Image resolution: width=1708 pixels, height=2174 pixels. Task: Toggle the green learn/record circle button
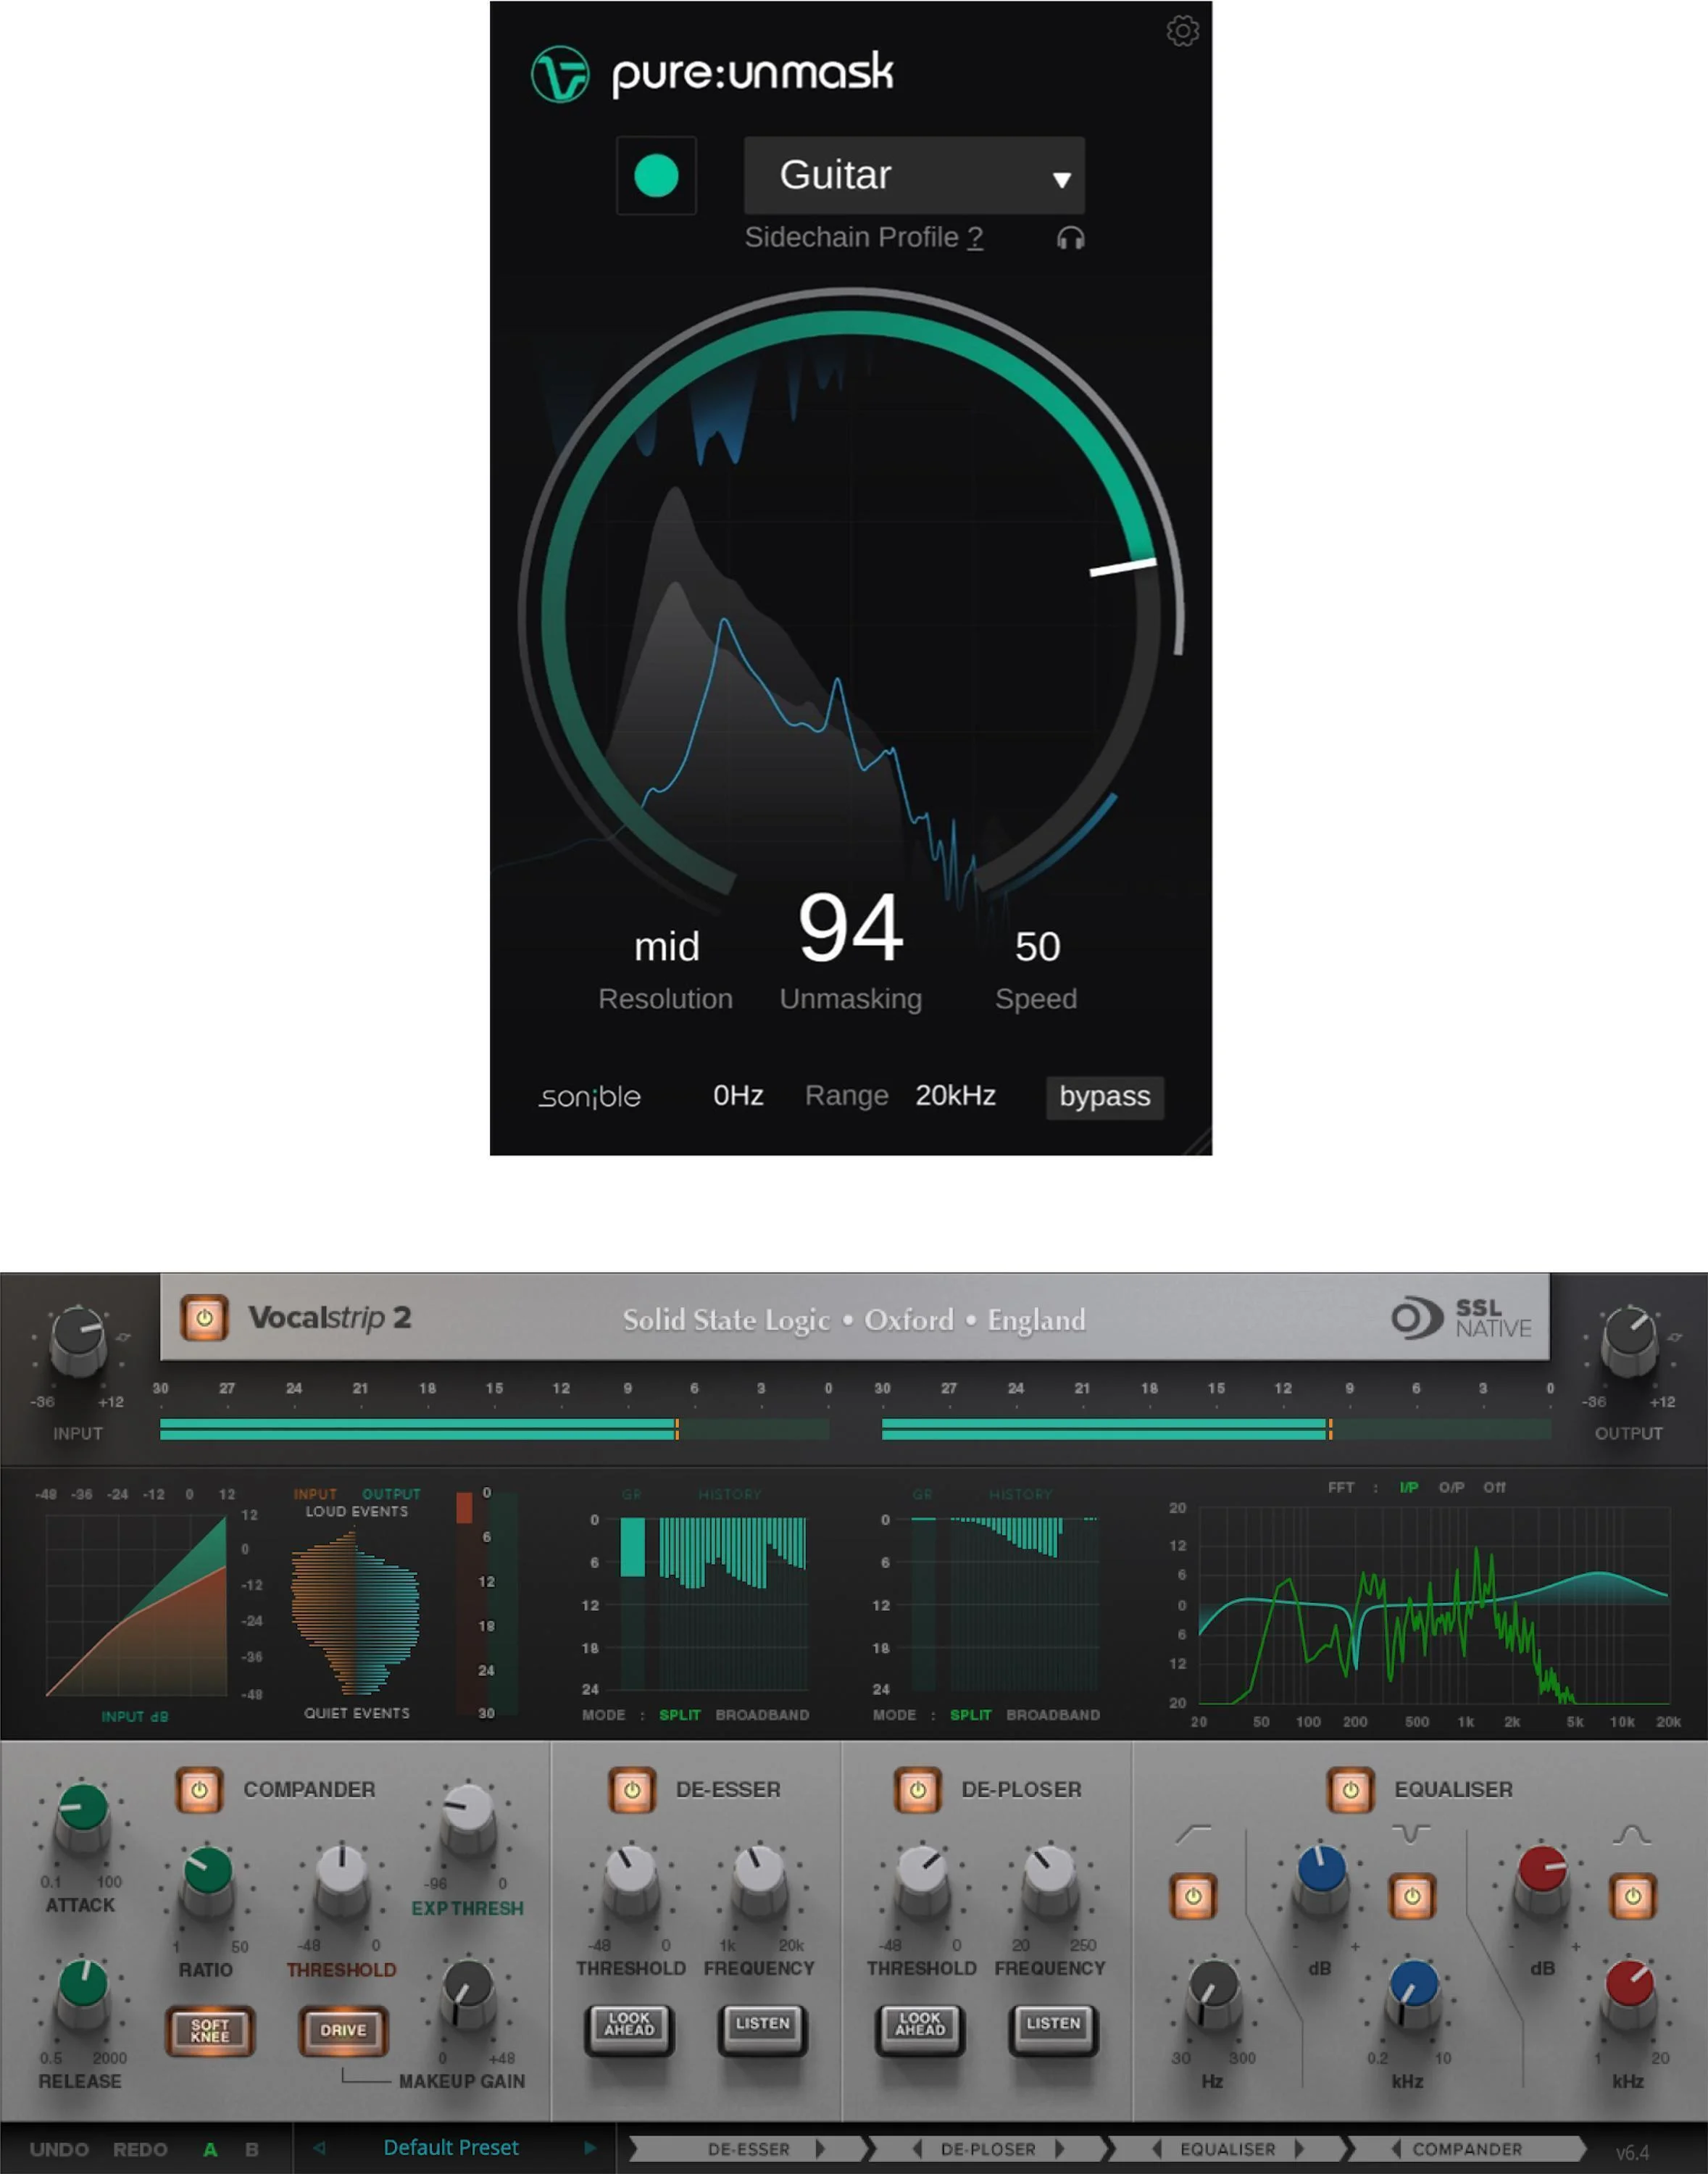pyautogui.click(x=656, y=176)
